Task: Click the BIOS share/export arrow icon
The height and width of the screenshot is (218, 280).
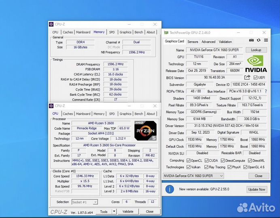Action: click(247, 77)
